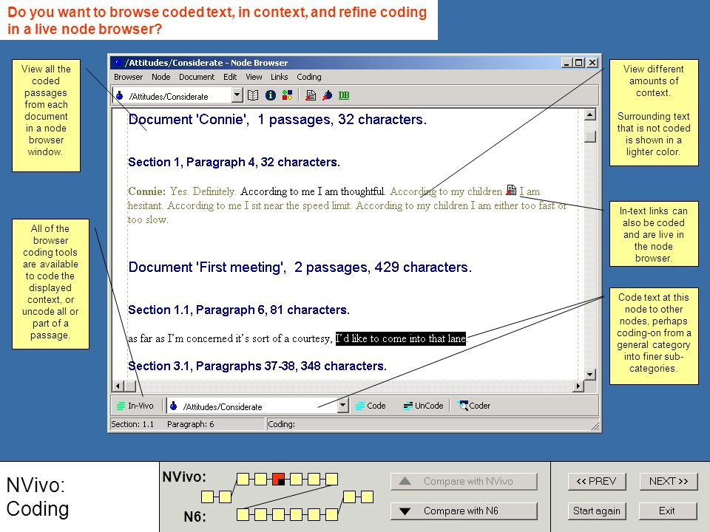This screenshot has height=532, width=710.
Task: Advance with the NEXT >> button
Action: pyautogui.click(x=669, y=481)
